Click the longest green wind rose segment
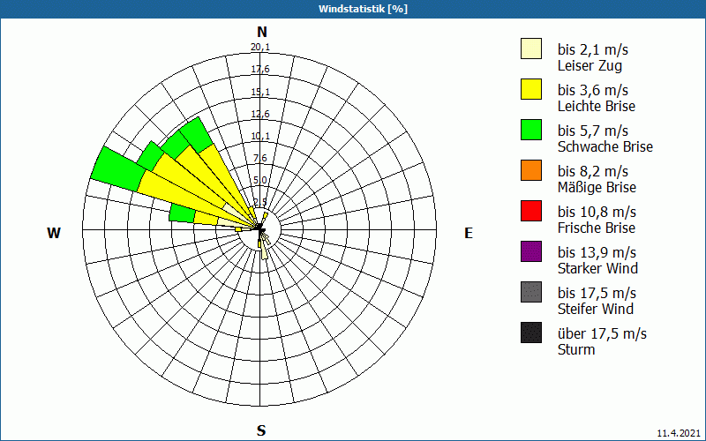This screenshot has height=441, width=706. 118,168
